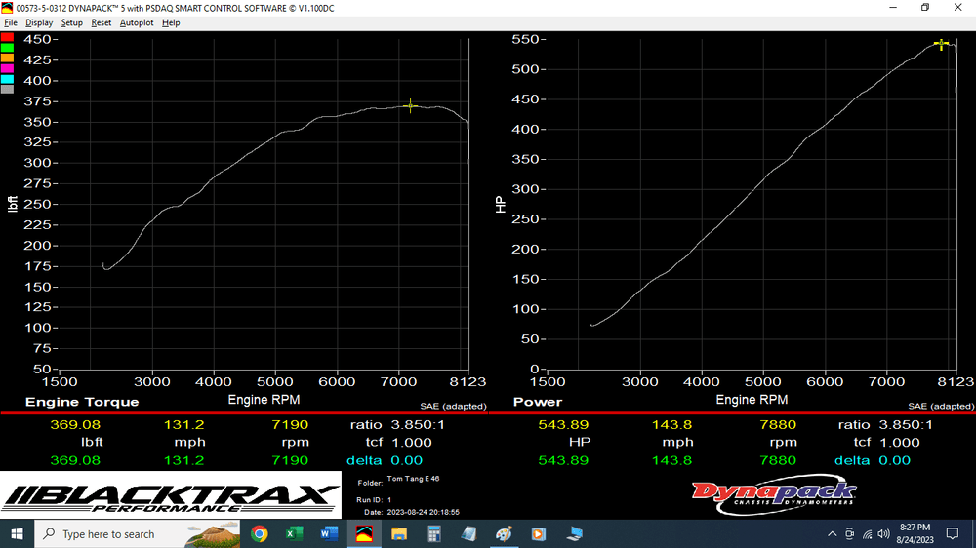Open the media player taskbar icon
The height and width of the screenshot is (548, 976).
pos(539,534)
